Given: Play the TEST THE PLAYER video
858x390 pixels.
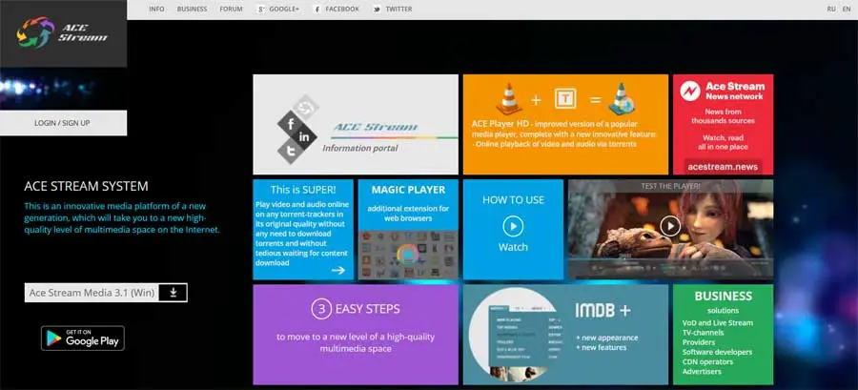Looking at the screenshot, I should (x=670, y=225).
